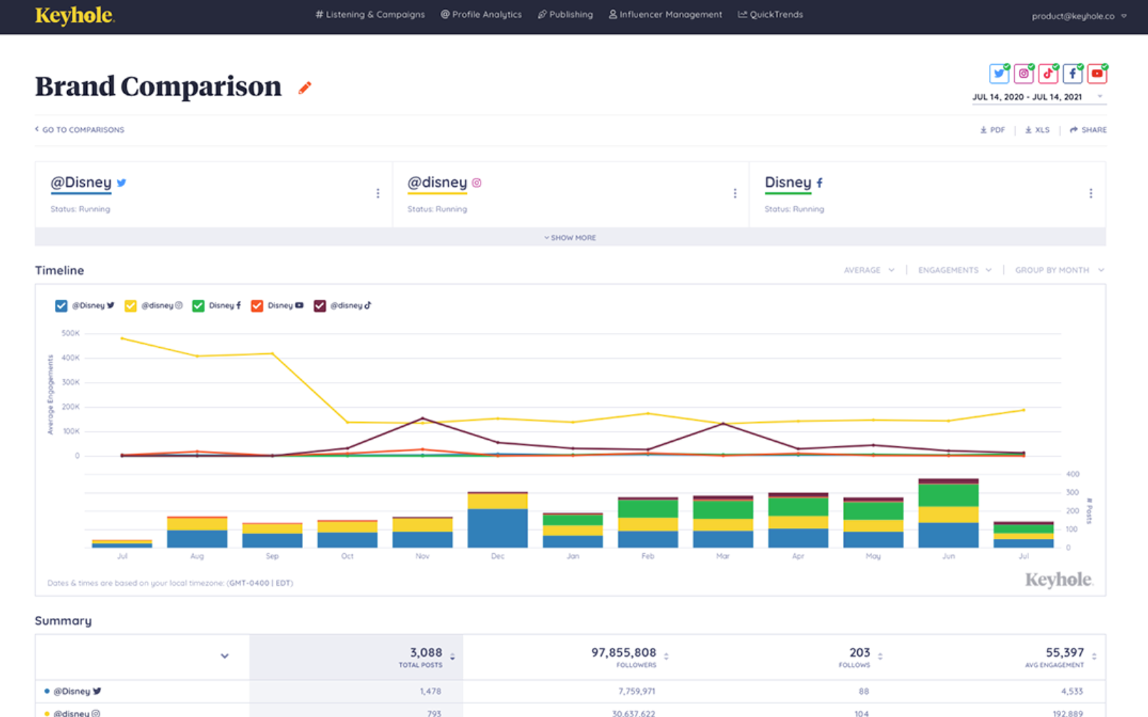This screenshot has width=1148, height=717.
Task: Open the chevron dropdown in the Summary table header
Action: [x=225, y=656]
